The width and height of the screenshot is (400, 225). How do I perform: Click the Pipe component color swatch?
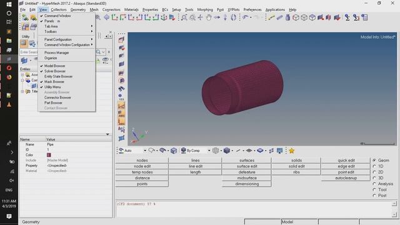(49, 155)
